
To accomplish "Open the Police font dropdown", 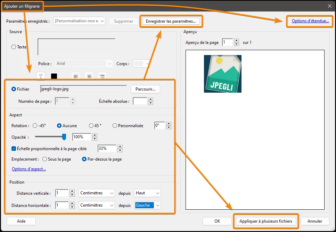I will pos(84,64).
